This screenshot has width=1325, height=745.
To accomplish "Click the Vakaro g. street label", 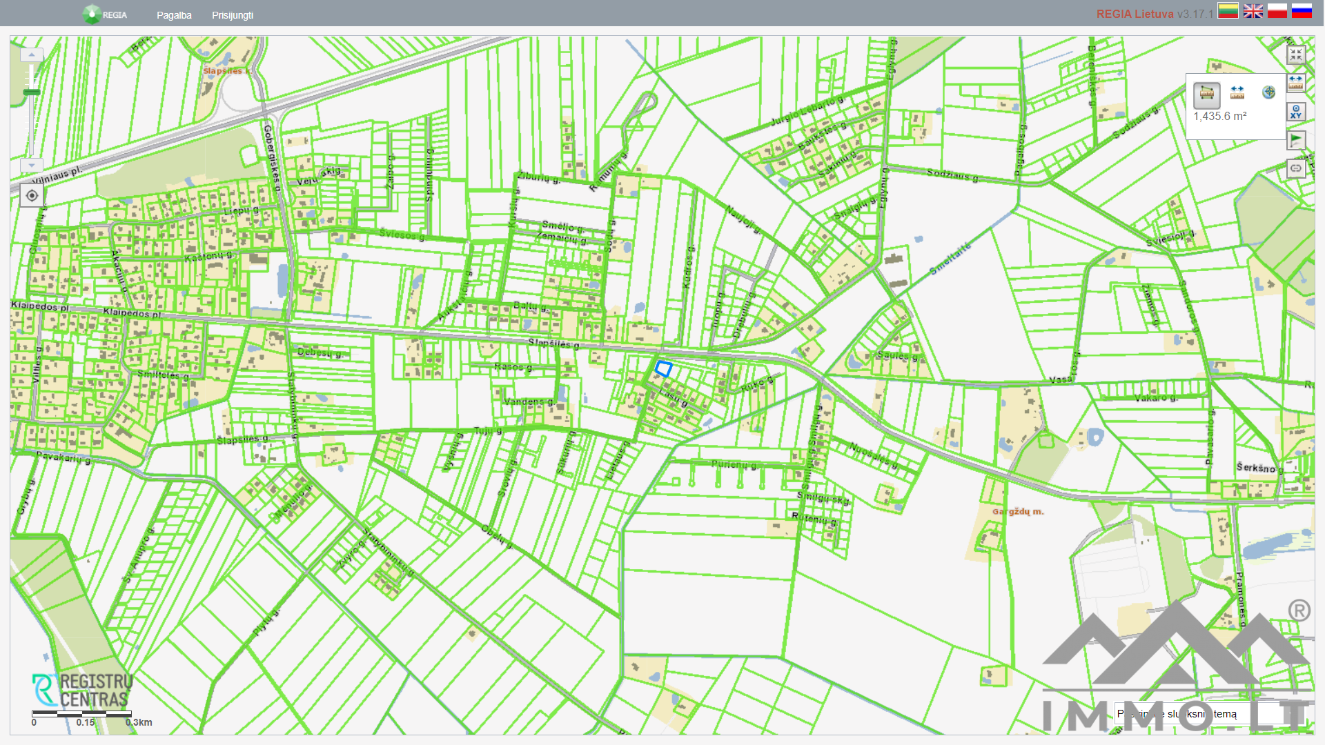I will [1157, 398].
